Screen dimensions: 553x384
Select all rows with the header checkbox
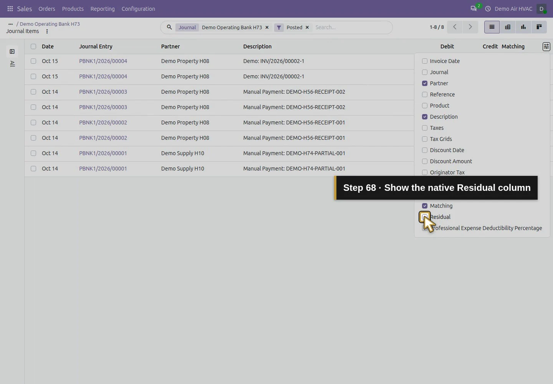click(x=33, y=46)
